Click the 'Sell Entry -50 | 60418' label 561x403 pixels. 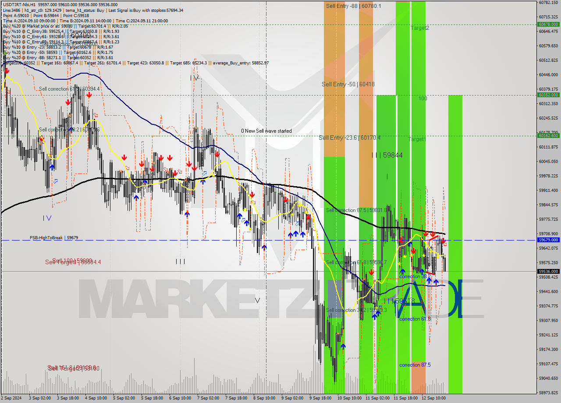pyautogui.click(x=348, y=84)
